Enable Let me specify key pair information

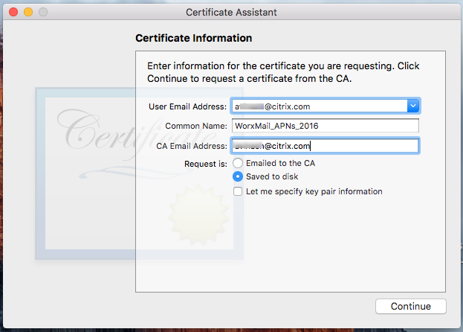tap(238, 191)
